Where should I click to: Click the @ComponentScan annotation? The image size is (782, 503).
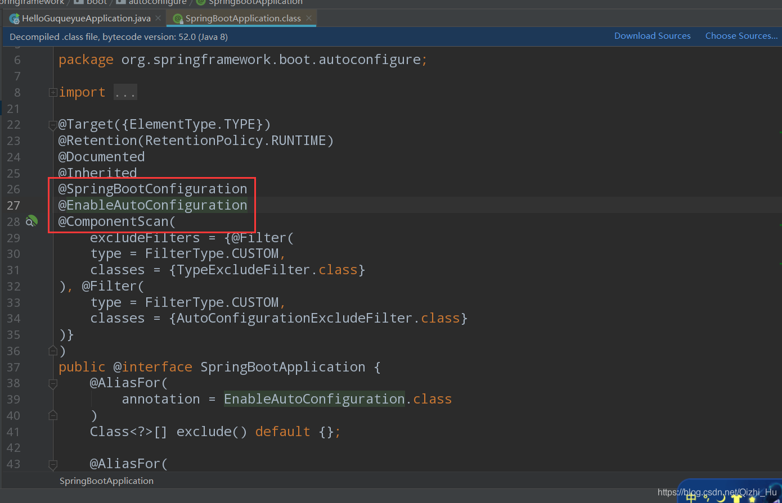[x=114, y=221]
